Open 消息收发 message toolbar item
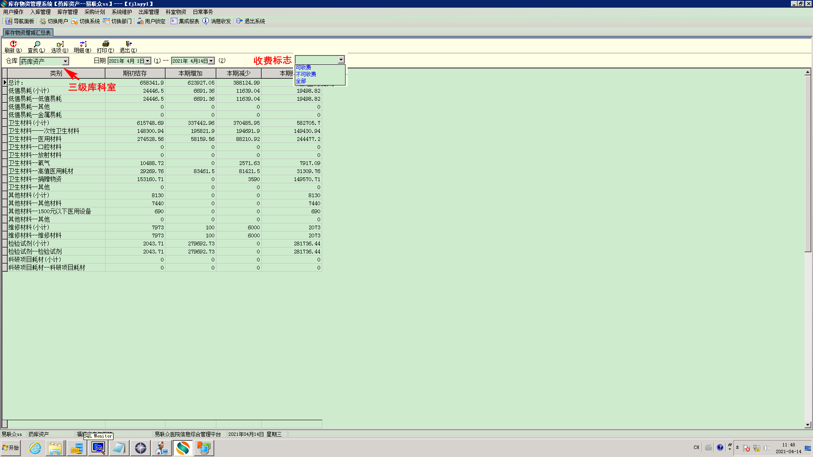Image resolution: width=813 pixels, height=457 pixels. click(x=217, y=21)
